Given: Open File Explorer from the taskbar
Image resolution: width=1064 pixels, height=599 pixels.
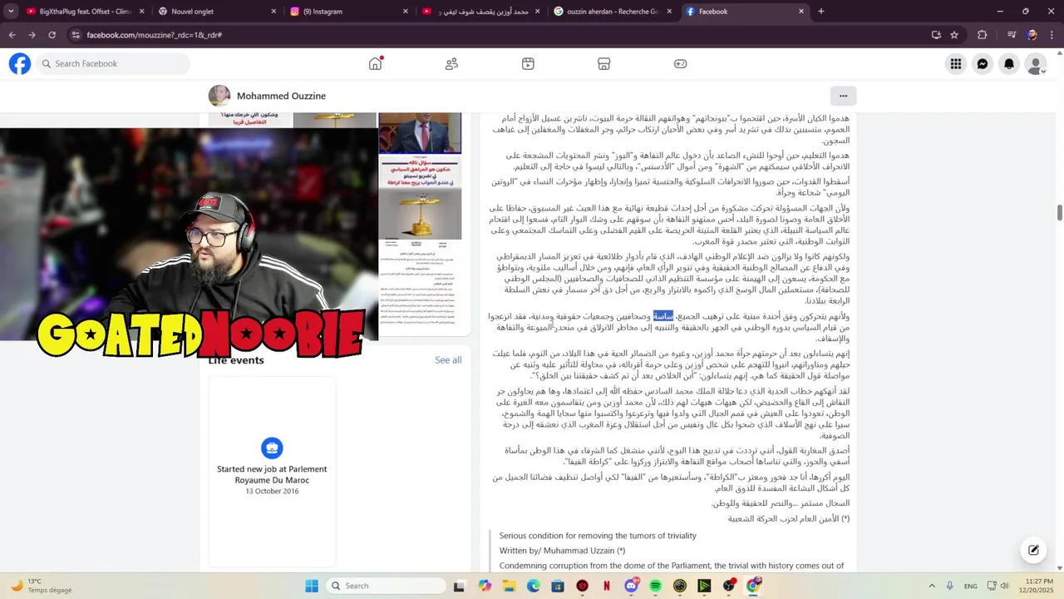Looking at the screenshot, I should click(509, 586).
